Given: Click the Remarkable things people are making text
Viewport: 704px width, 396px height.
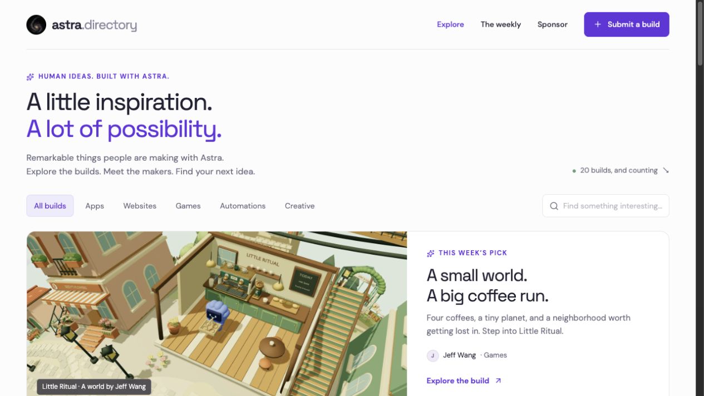Looking at the screenshot, I should point(125,158).
